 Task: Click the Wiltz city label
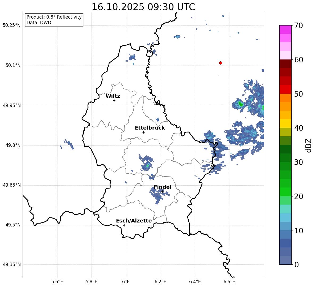[x=113, y=96]
